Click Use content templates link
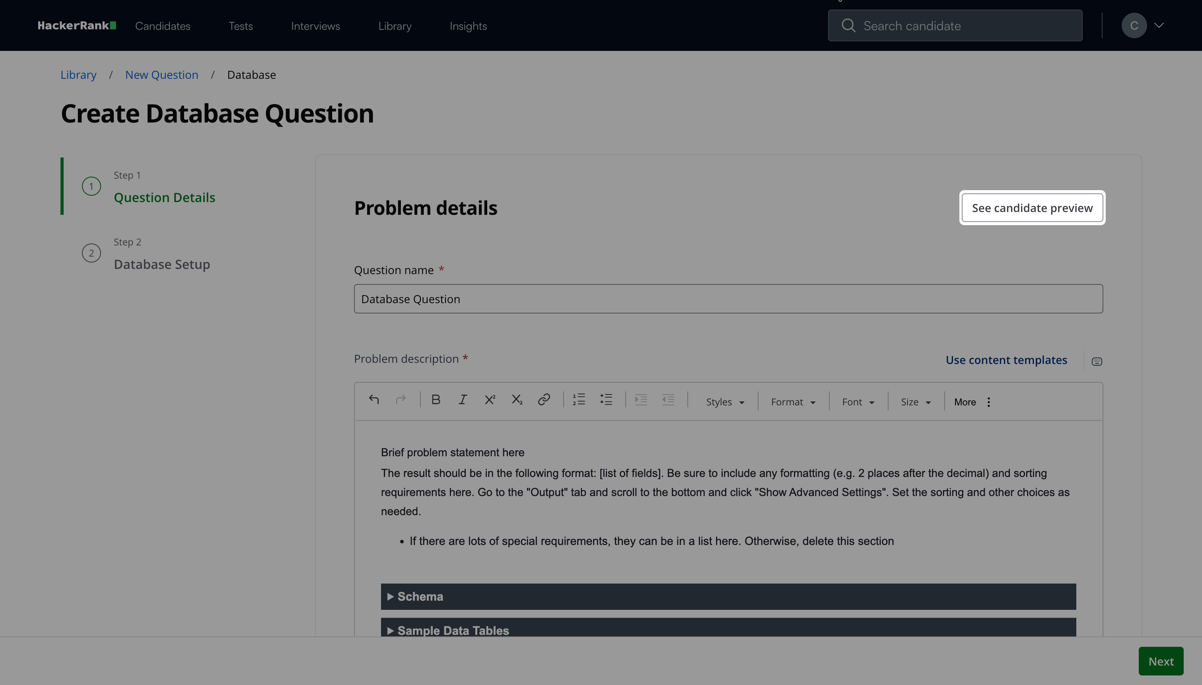 1006,360
